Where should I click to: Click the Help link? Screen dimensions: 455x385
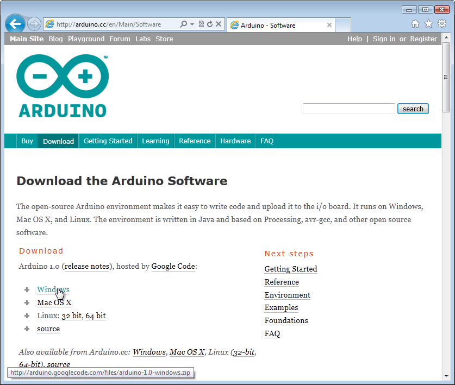coord(355,39)
